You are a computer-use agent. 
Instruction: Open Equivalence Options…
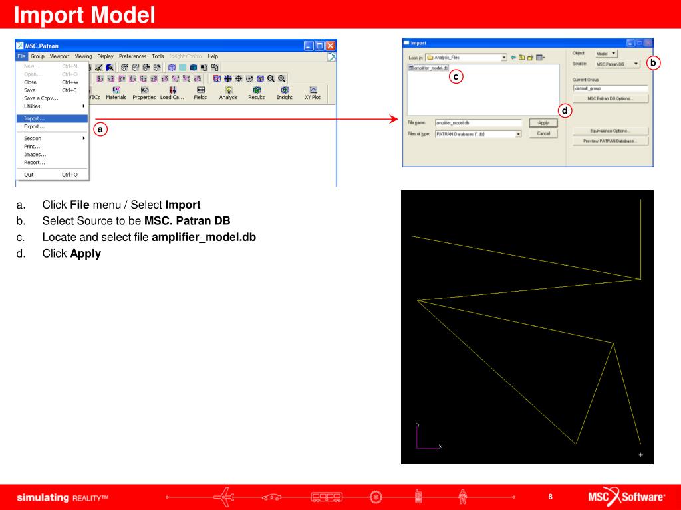pyautogui.click(x=611, y=131)
